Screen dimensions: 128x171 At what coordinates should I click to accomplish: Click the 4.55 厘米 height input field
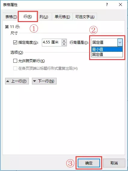[52, 42]
